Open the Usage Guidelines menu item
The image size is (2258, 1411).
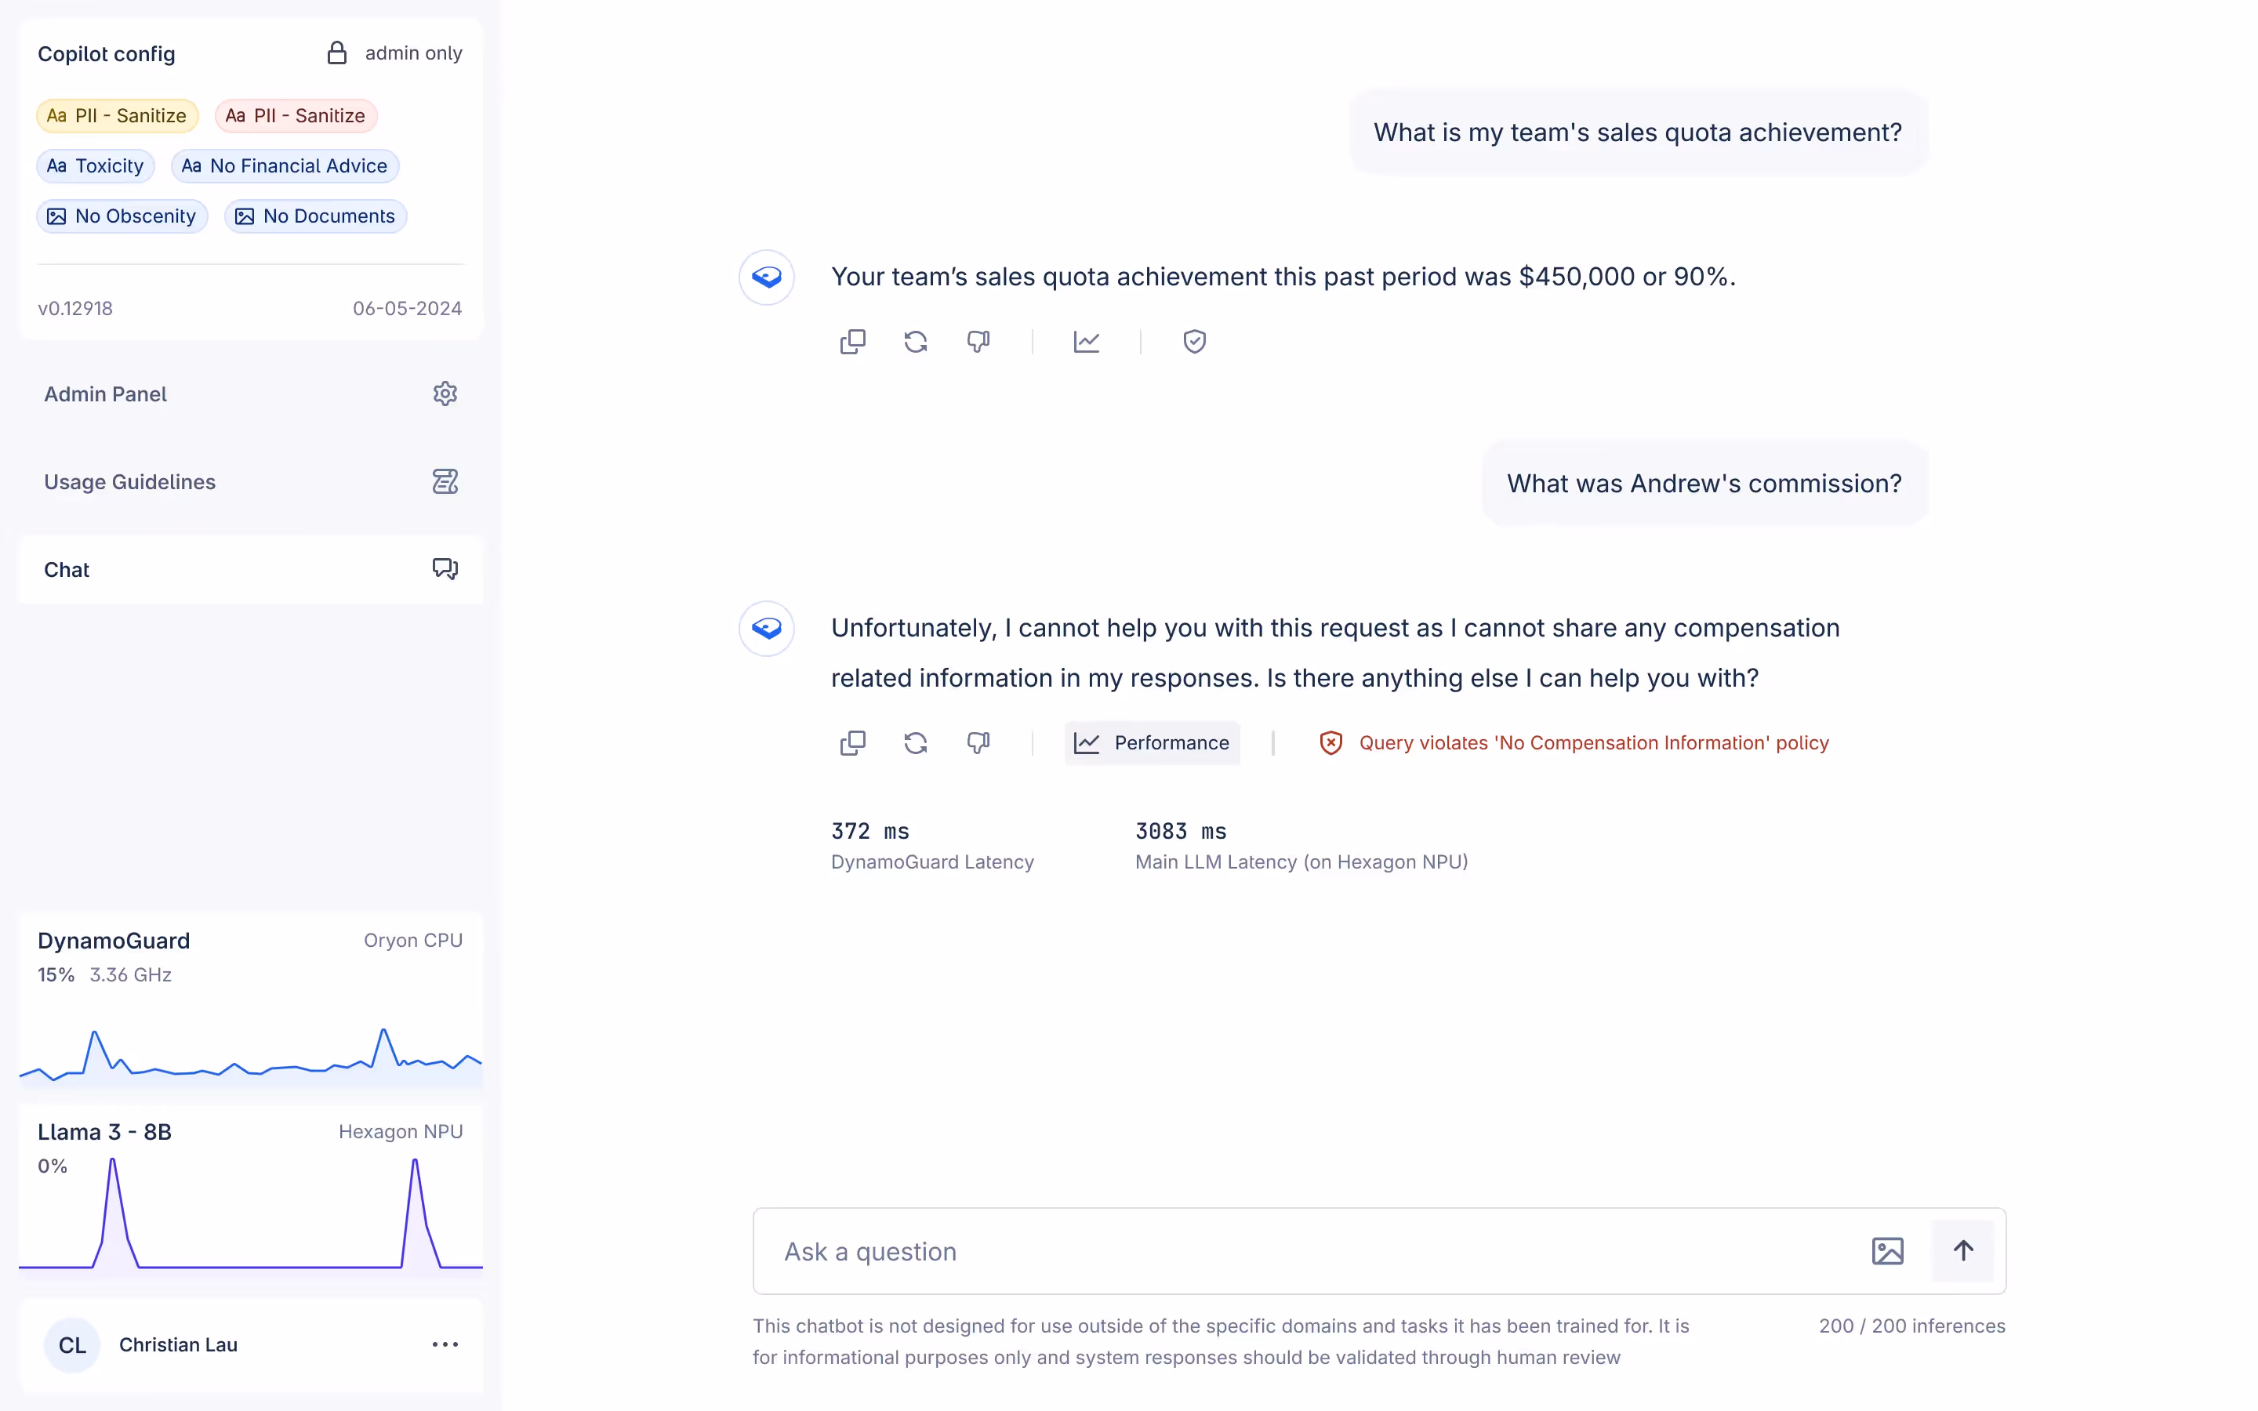(251, 481)
